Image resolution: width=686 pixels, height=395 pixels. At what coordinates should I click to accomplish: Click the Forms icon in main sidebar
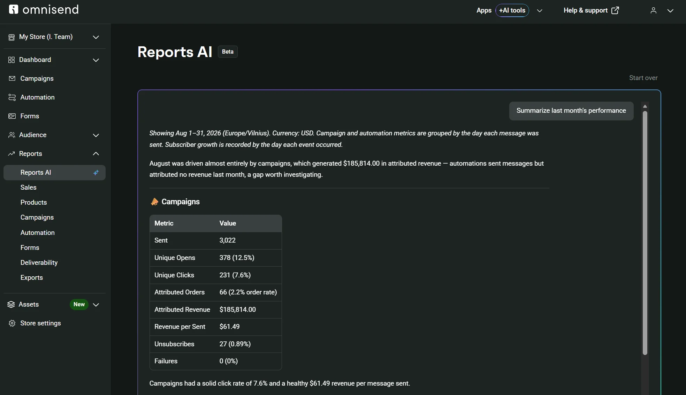(12, 116)
